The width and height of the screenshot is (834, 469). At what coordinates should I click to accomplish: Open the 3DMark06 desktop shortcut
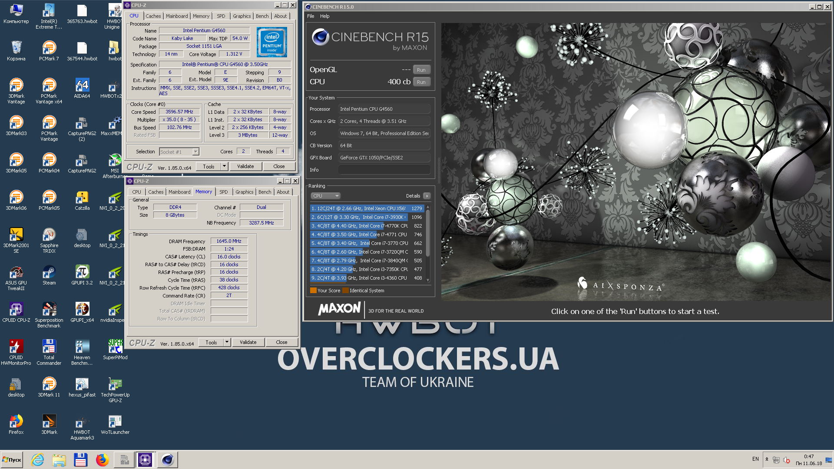(16, 201)
